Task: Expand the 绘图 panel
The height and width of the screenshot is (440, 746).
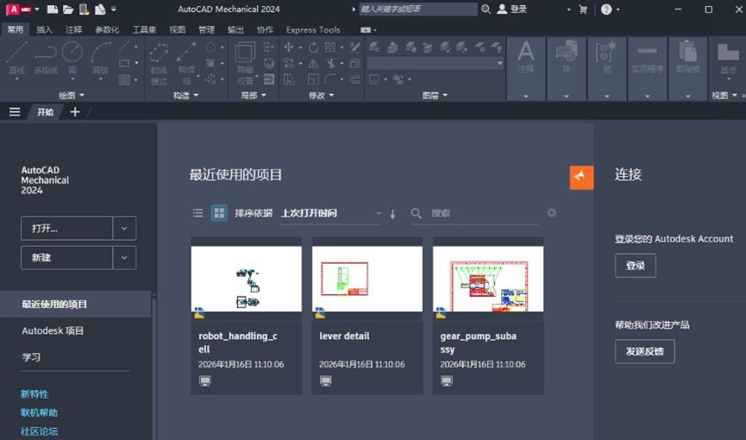Action: pyautogui.click(x=72, y=95)
